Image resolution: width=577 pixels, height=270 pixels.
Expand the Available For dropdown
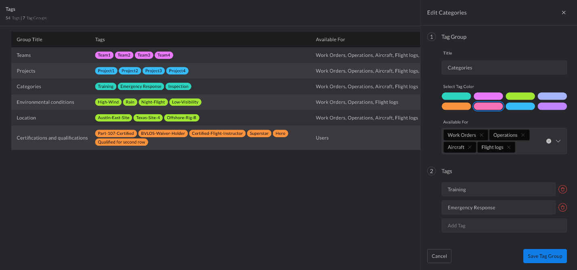tap(558, 141)
